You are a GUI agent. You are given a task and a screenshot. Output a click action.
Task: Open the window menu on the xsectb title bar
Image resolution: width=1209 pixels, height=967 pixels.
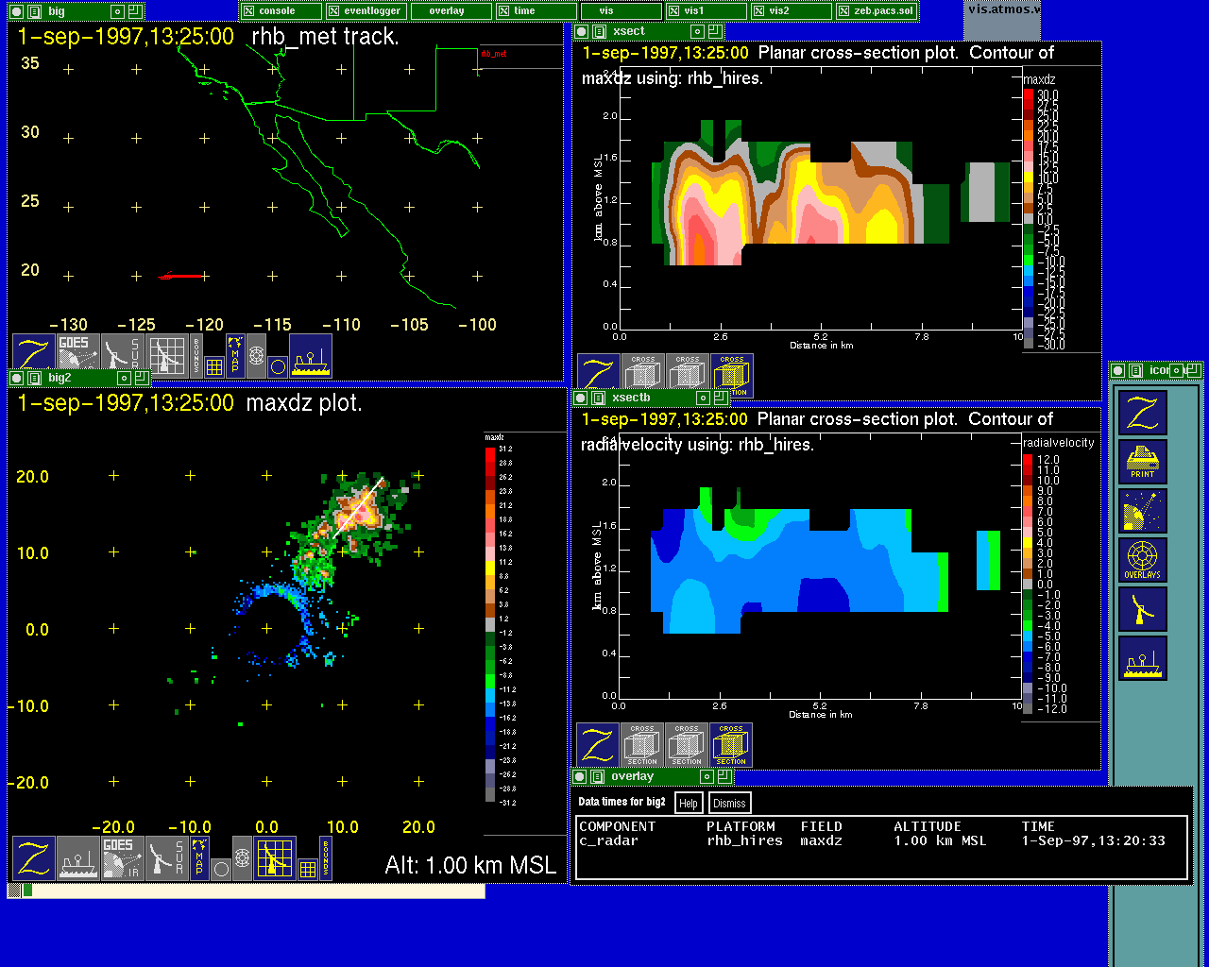(597, 399)
